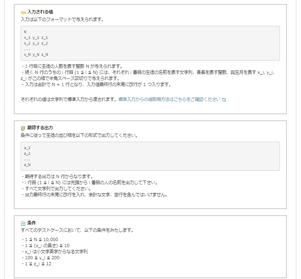This screenshot has width=301, height=279.
Task: Click the 入力される値 section icon
Action: point(23,13)
